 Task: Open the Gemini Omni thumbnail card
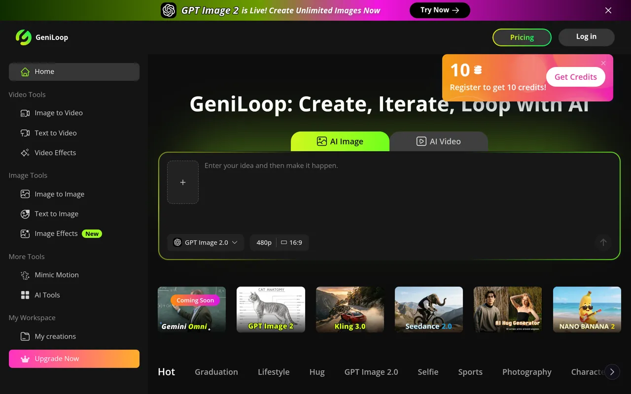point(192,309)
